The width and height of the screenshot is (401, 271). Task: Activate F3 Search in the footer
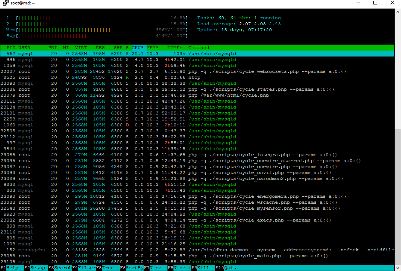[60, 268]
